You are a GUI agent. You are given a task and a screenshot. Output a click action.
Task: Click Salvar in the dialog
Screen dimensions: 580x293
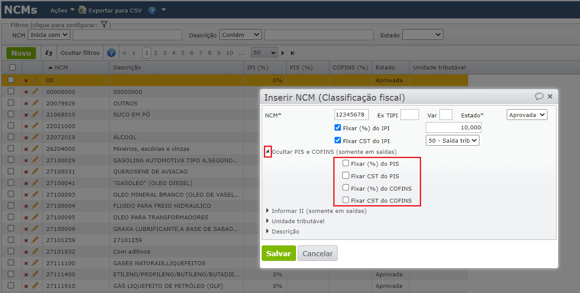[278, 253]
